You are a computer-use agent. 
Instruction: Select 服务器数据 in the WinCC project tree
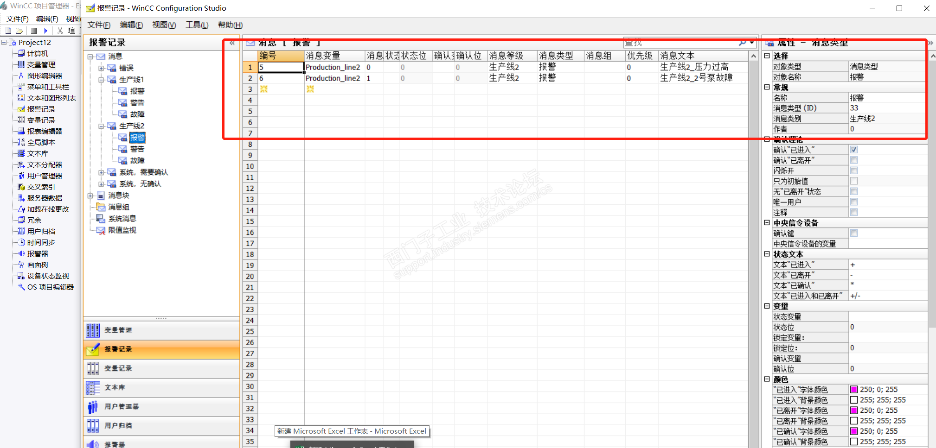[x=45, y=198]
